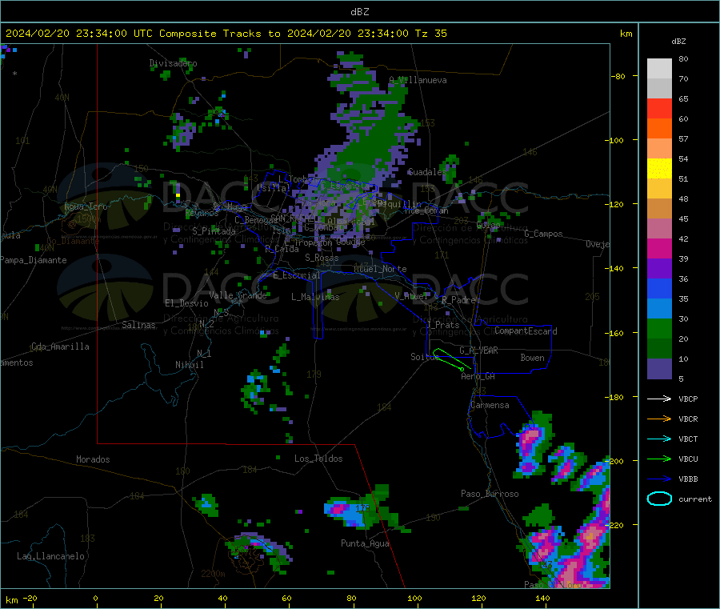Click the Composite Tracks timestamp header

coord(226,34)
